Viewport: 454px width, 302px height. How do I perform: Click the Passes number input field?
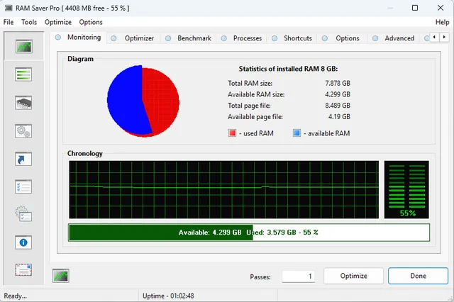point(298,276)
